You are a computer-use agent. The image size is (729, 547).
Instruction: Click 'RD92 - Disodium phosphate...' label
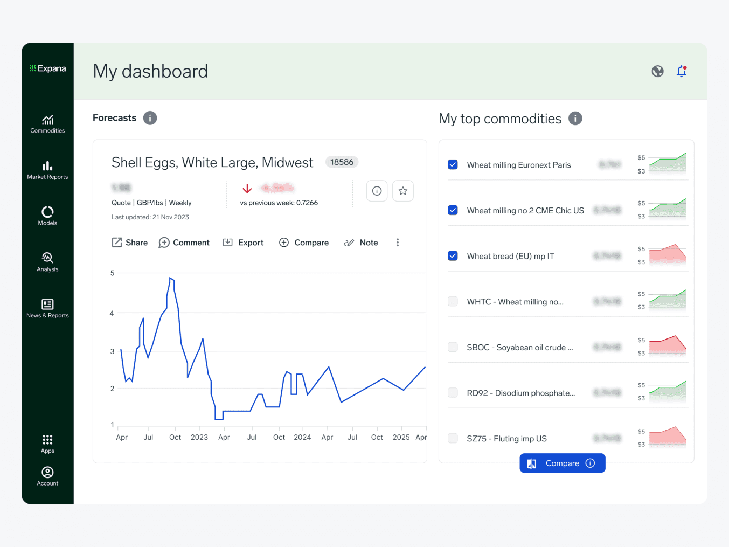(x=521, y=393)
